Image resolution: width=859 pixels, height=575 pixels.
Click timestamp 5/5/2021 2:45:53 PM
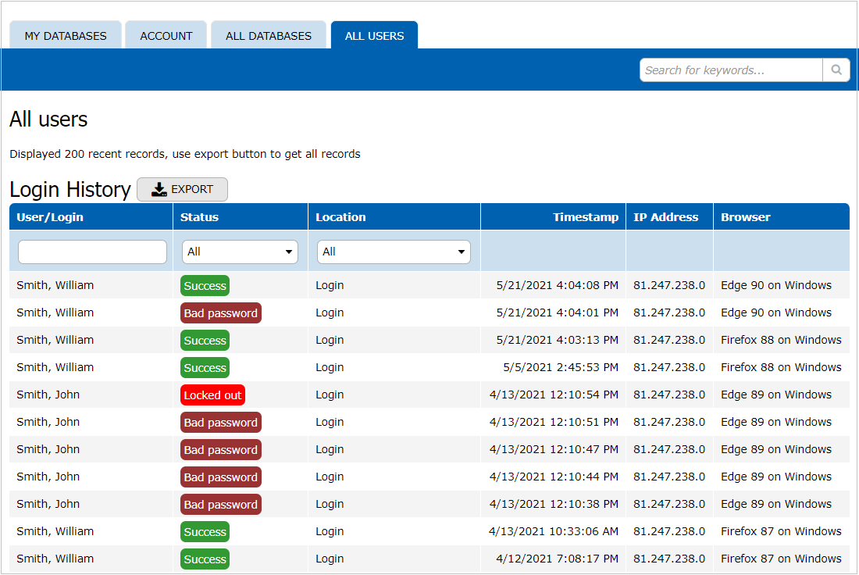point(561,367)
